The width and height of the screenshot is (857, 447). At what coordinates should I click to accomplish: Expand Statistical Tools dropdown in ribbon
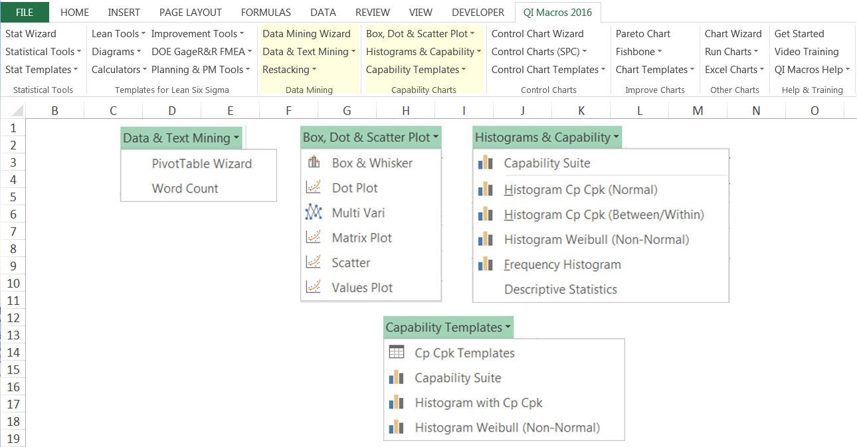click(x=43, y=52)
